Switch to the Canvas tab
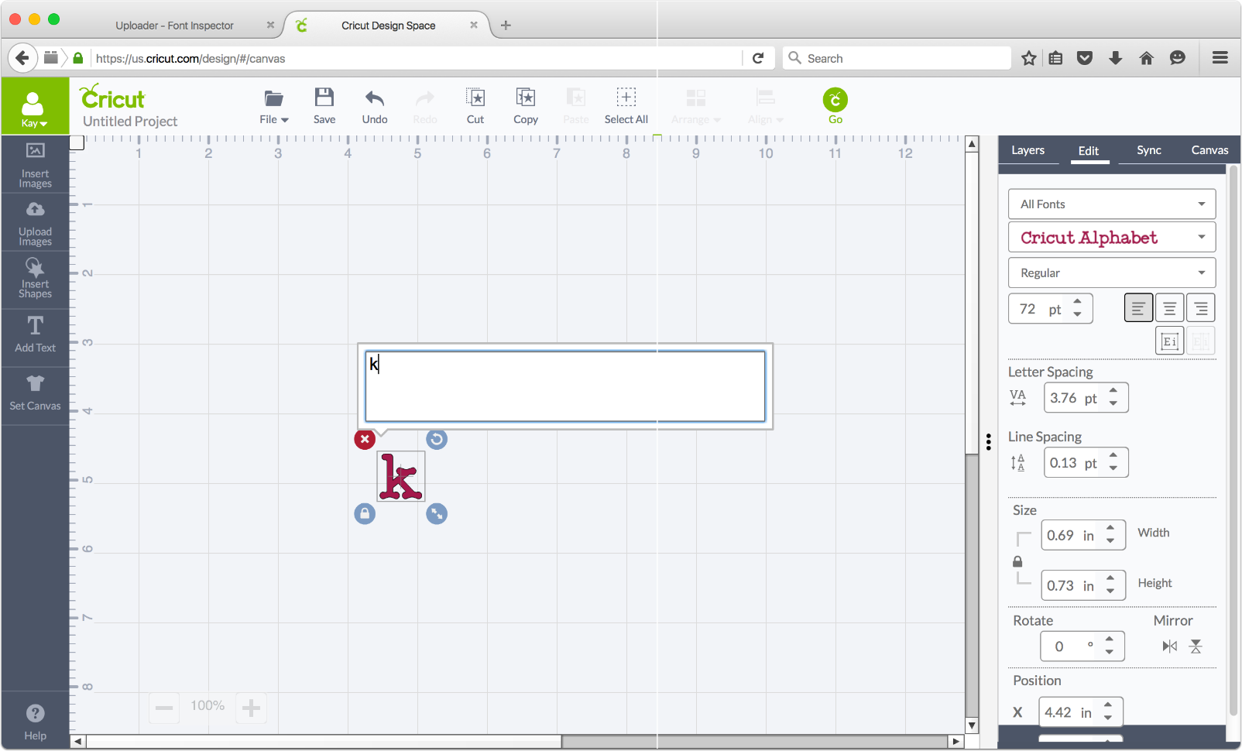1242x751 pixels. 1209,150
